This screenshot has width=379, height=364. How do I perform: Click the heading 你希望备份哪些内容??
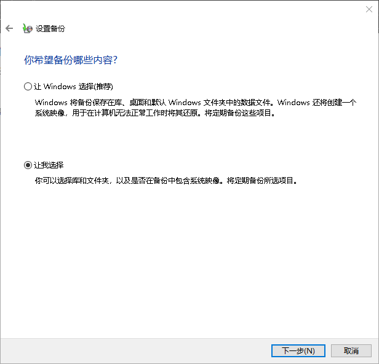[71, 60]
